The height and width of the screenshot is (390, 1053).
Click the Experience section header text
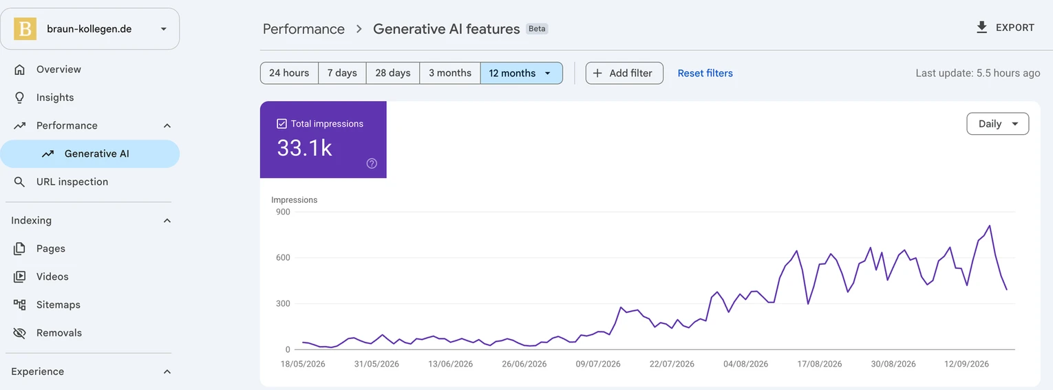click(37, 371)
